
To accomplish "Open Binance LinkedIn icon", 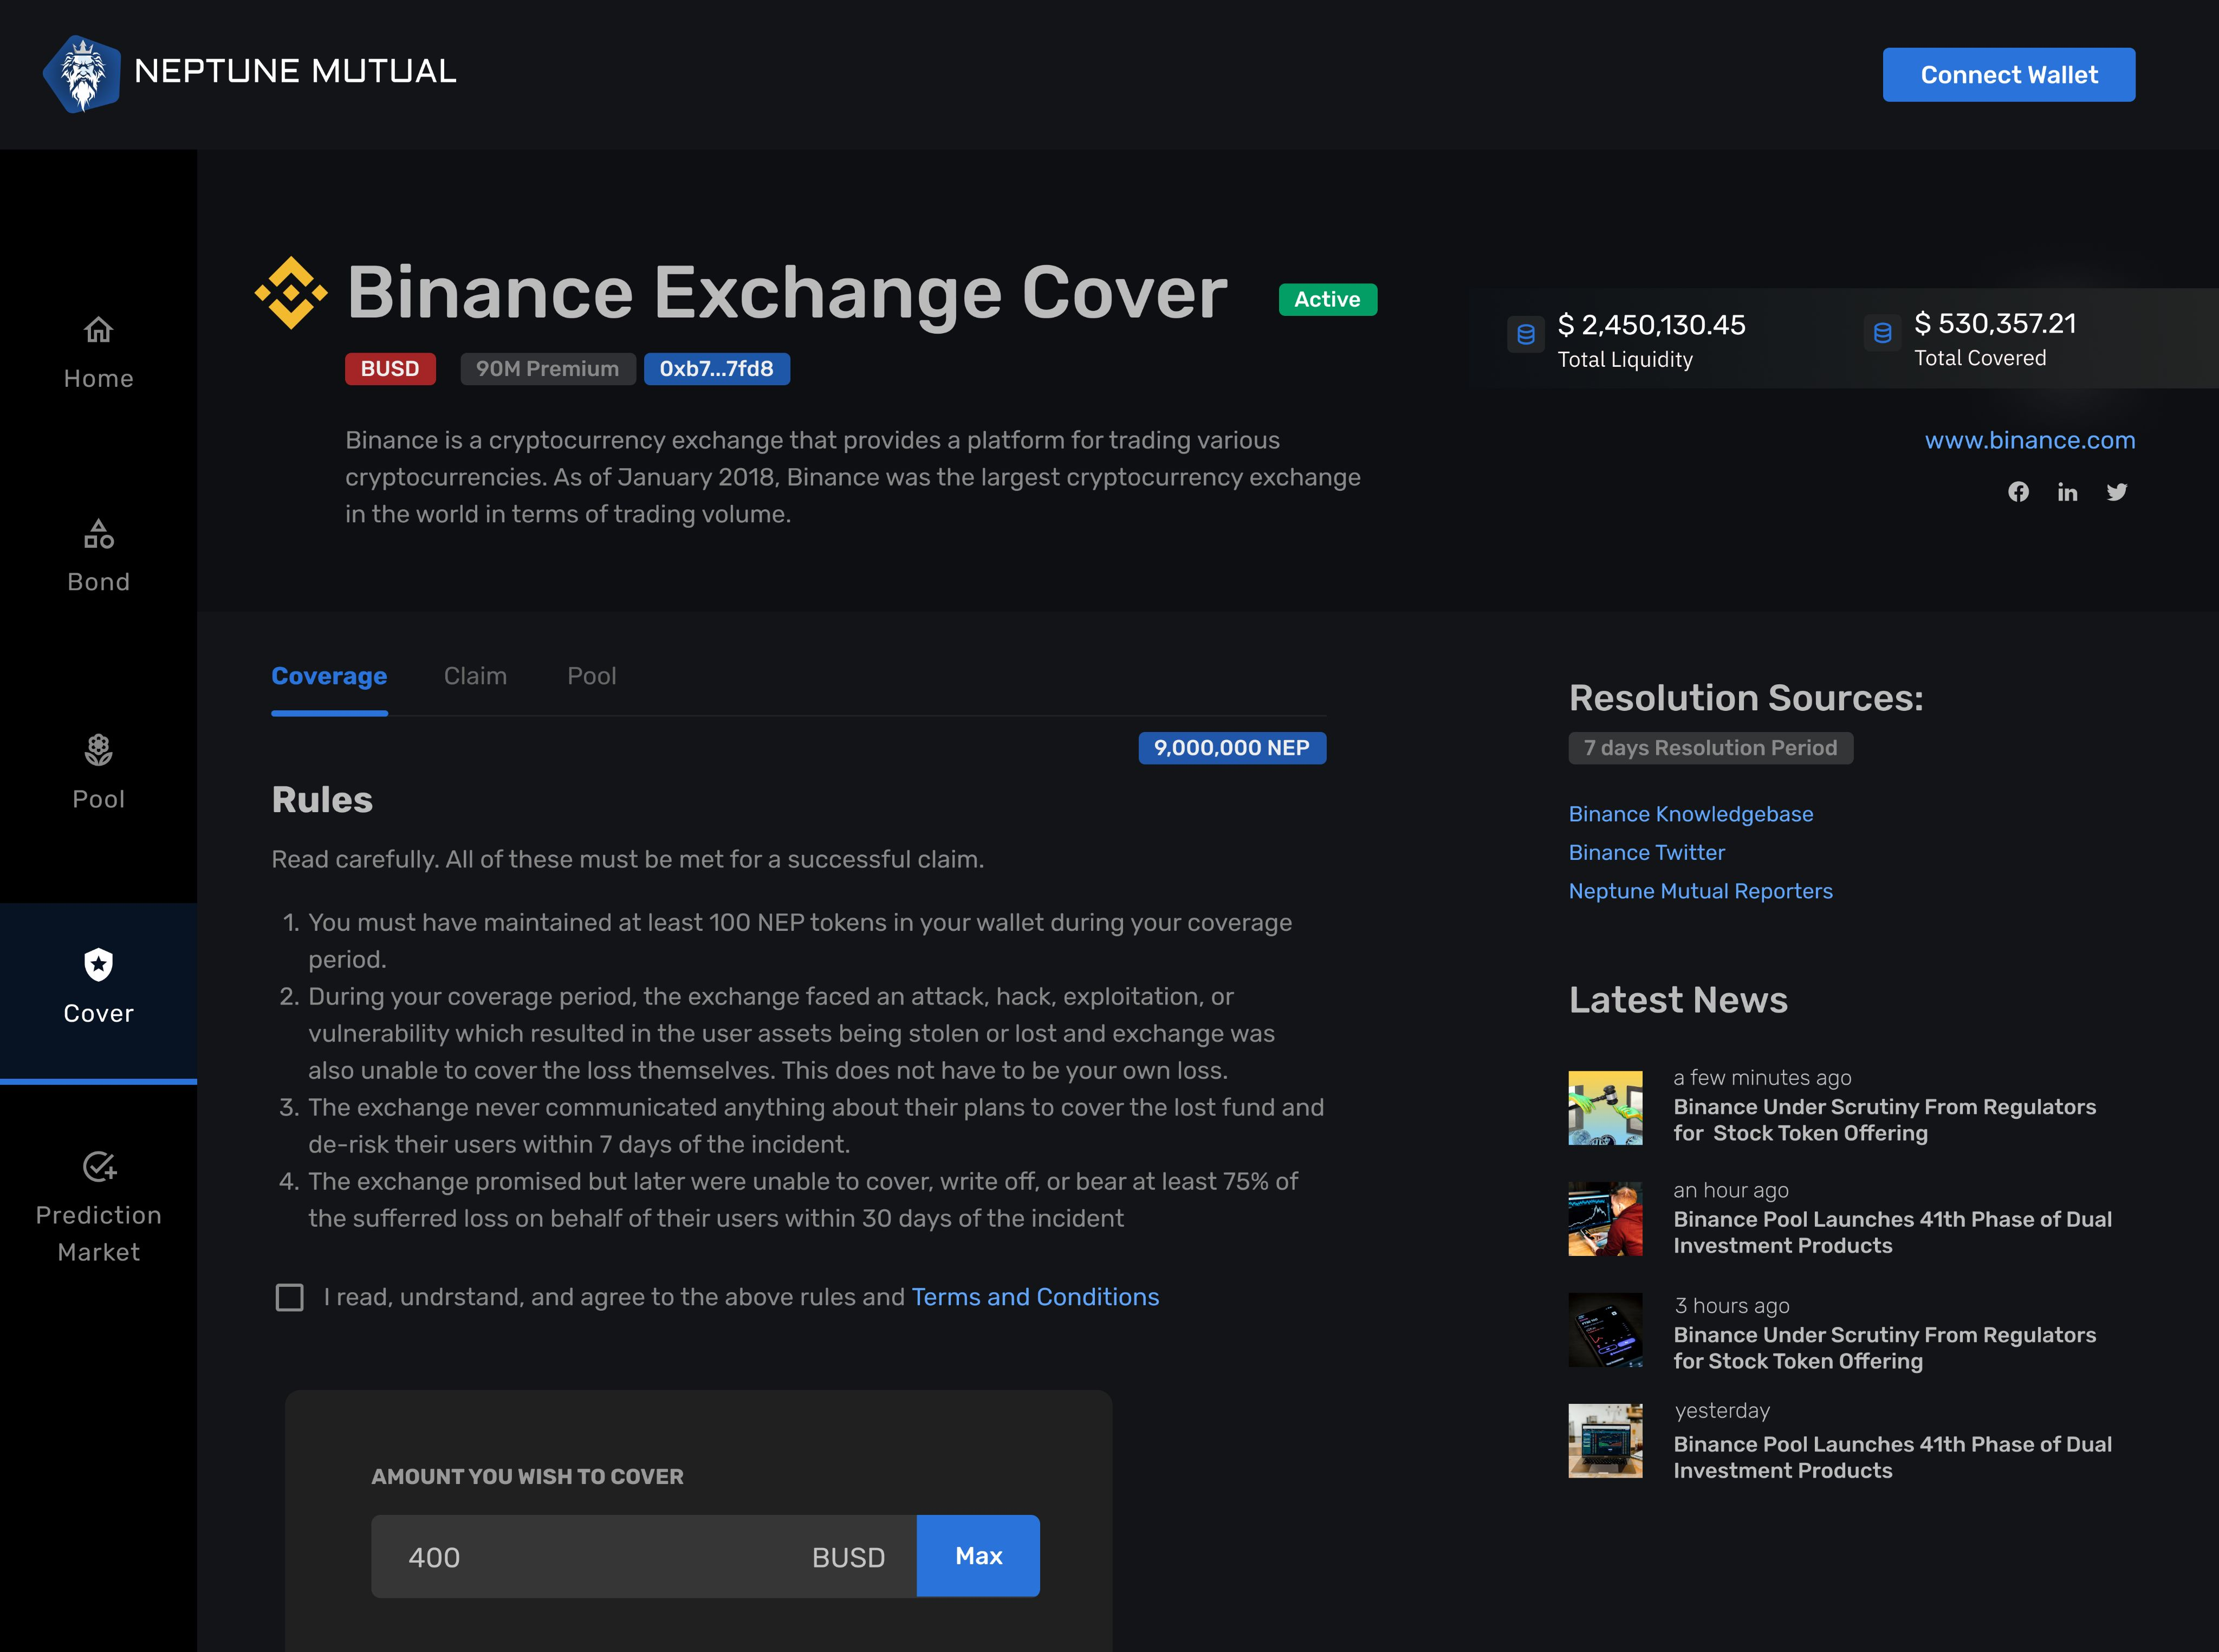I will click(2067, 492).
